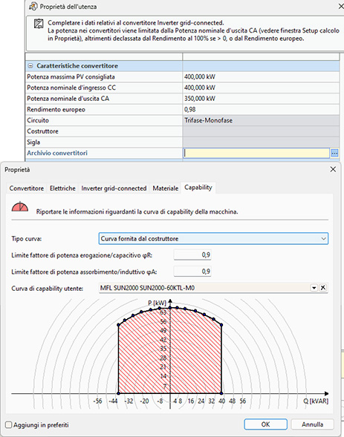Clear the user capability curve with X
344x437 pixels.
[322, 288]
